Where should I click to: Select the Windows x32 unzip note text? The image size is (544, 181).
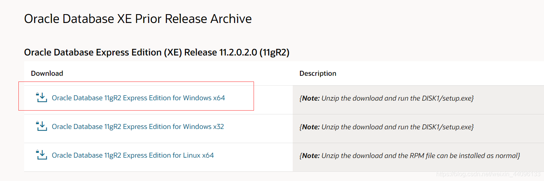pyautogui.click(x=386, y=127)
